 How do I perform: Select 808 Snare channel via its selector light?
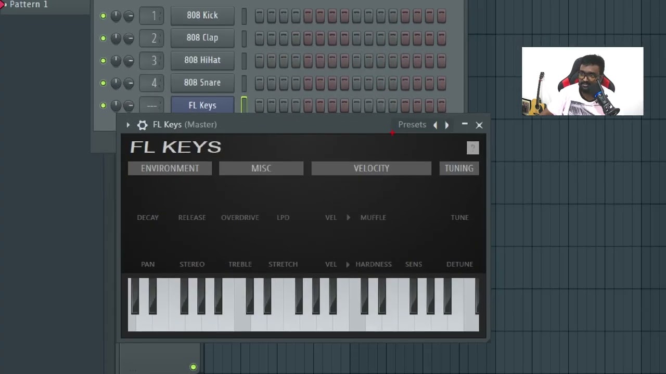(244, 83)
